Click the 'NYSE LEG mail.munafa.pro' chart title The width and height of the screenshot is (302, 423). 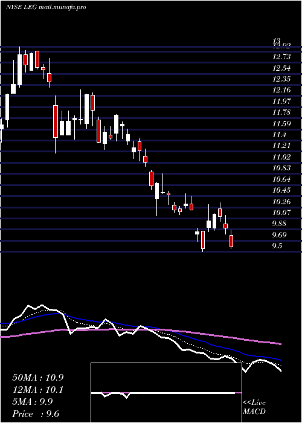[46, 7]
